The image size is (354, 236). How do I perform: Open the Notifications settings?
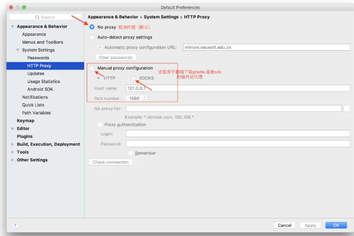(35, 97)
